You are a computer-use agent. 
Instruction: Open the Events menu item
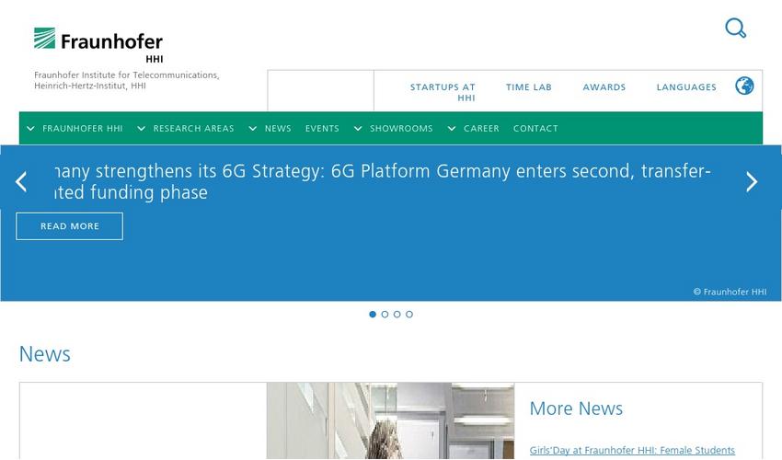tap(322, 128)
